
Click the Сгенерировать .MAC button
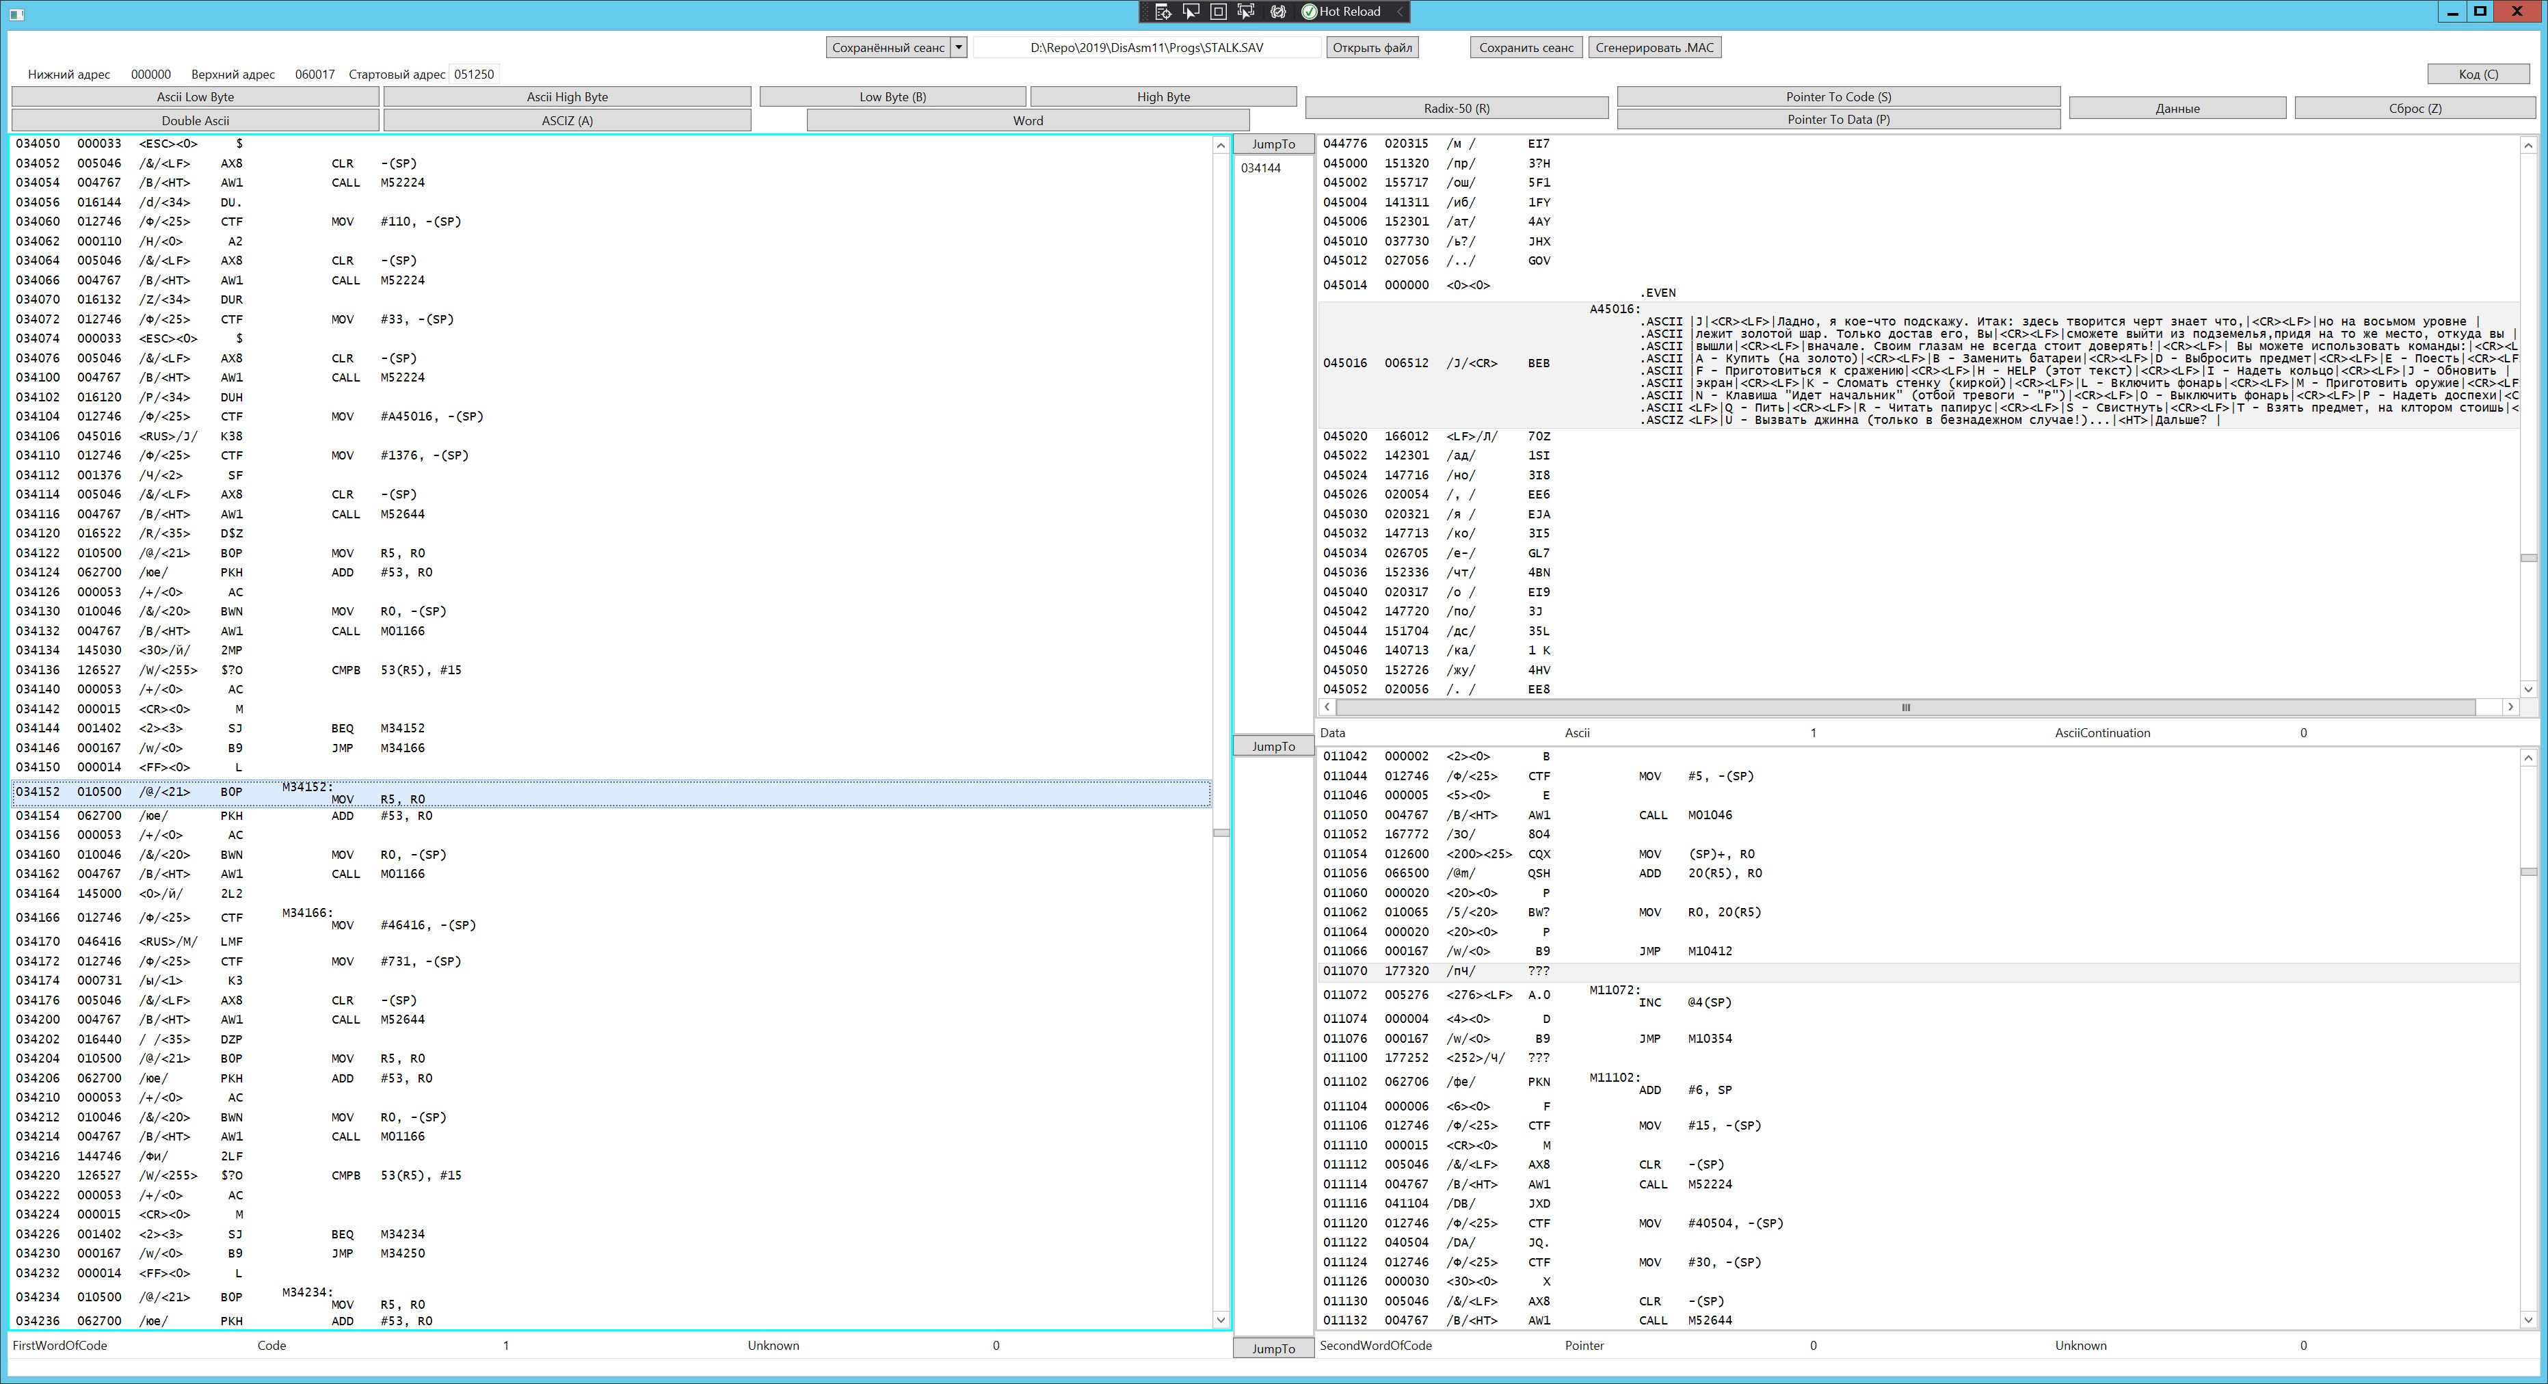point(1654,47)
